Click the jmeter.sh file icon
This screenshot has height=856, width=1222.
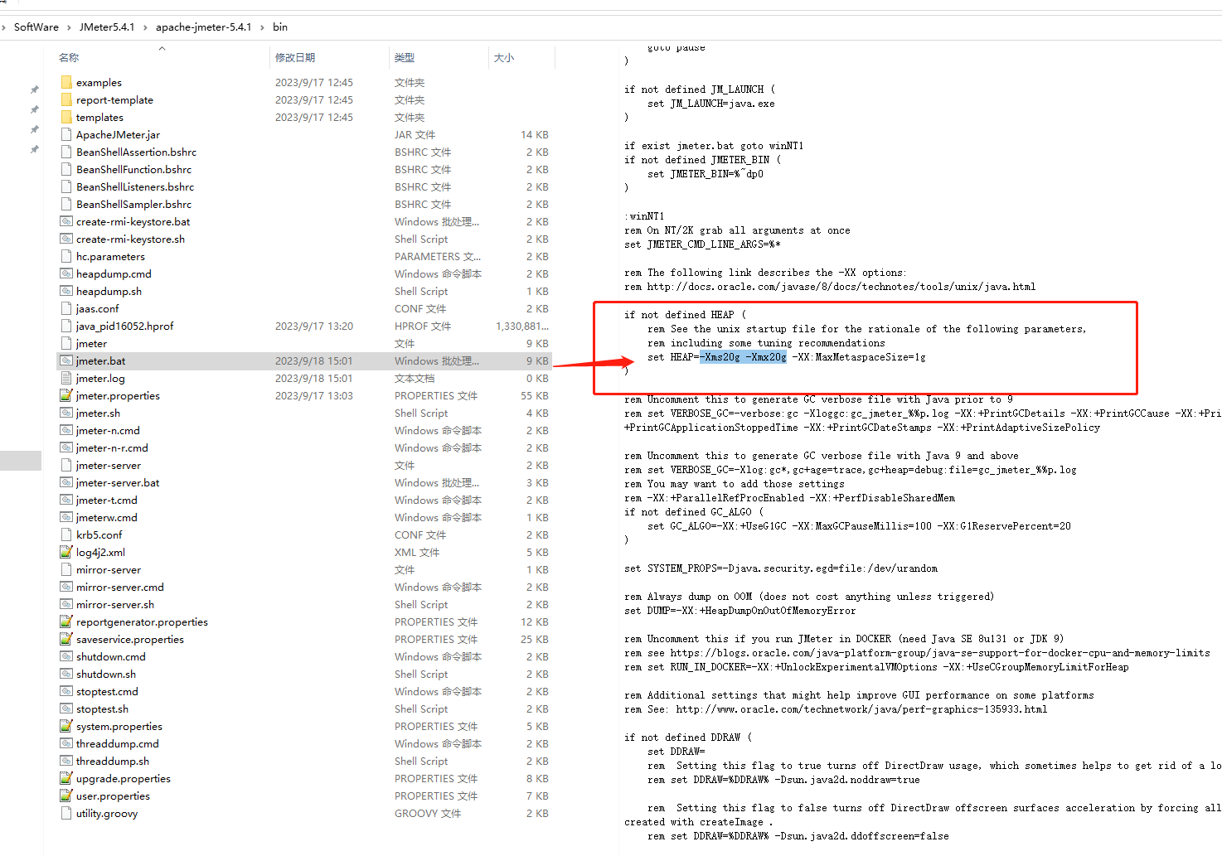click(x=66, y=413)
